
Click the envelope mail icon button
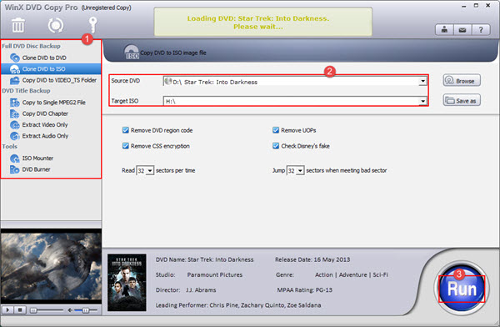(462, 30)
